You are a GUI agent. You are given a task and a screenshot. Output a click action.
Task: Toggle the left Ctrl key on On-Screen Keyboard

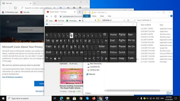pos(51,59)
